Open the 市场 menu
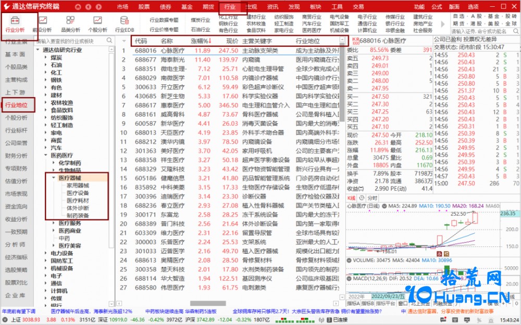The height and width of the screenshot is (325, 521). [x=122, y=7]
